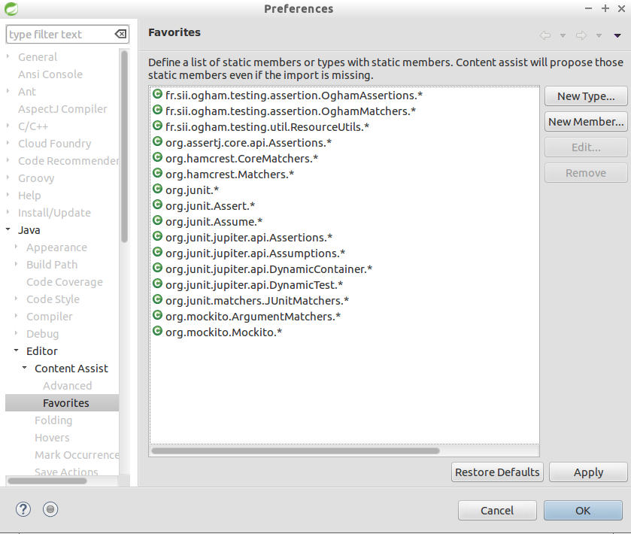Click the favorites list horizontal scrollbar
The image size is (631, 534).
coord(296,451)
